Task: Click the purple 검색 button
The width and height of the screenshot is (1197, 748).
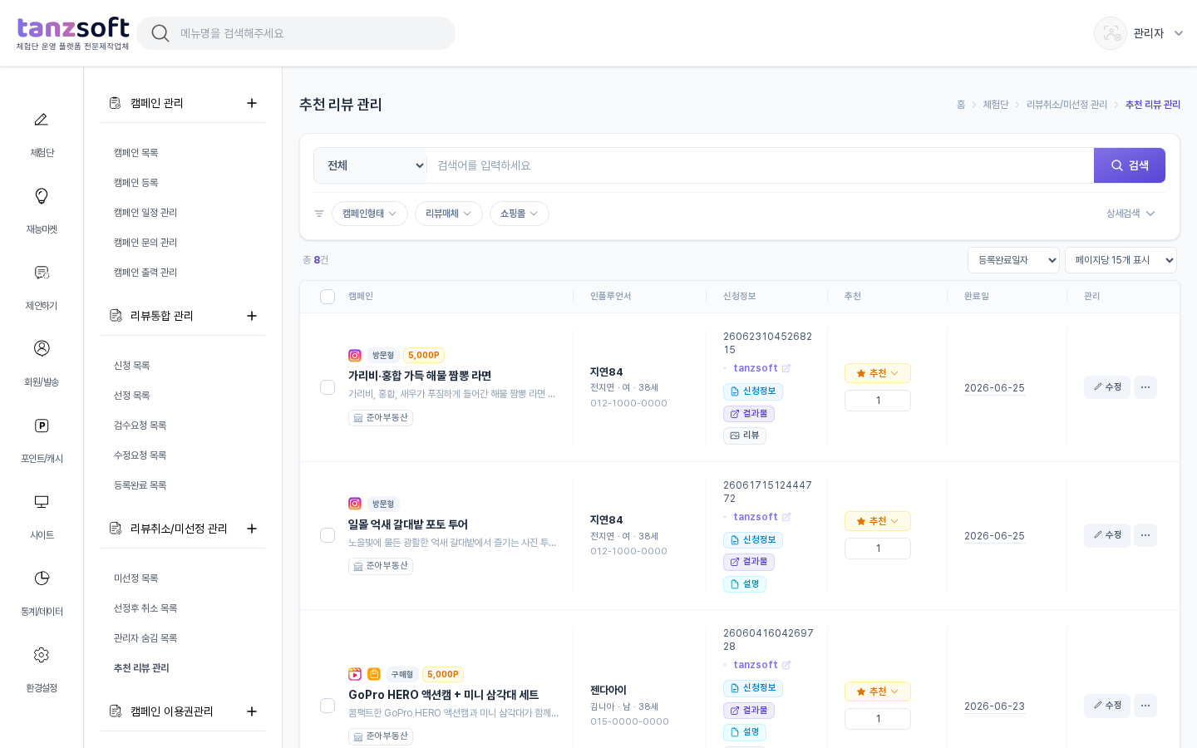Action: 1130,165
